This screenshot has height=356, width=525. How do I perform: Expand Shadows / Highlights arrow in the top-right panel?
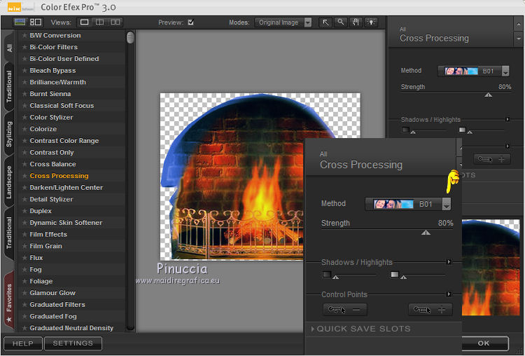point(507,119)
